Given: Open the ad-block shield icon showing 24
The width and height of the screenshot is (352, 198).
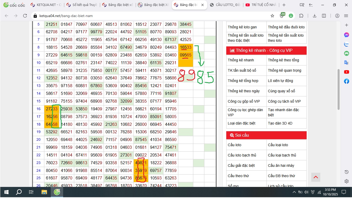Looking at the screenshot, I should (x=282, y=16).
